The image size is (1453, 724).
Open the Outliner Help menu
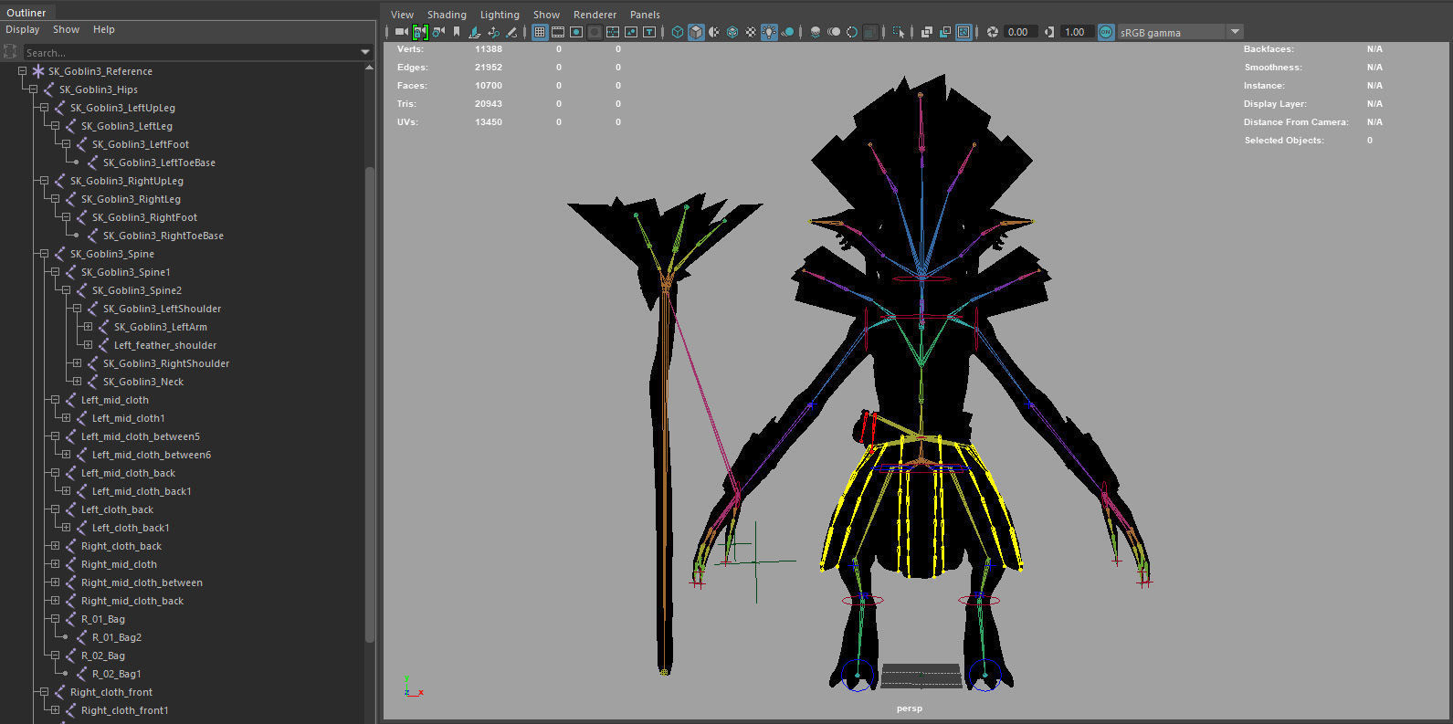104,29
